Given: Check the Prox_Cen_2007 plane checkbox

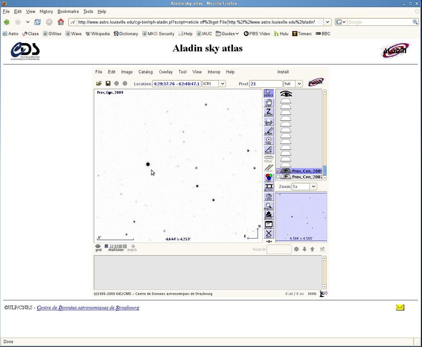Looking at the screenshot, I should 278,177.
